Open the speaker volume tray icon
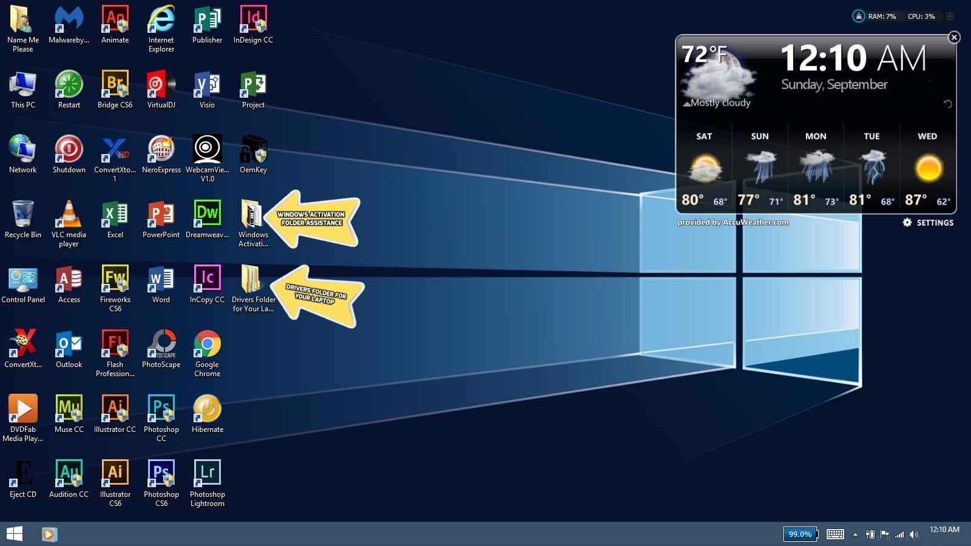This screenshot has width=971, height=546. [x=913, y=534]
